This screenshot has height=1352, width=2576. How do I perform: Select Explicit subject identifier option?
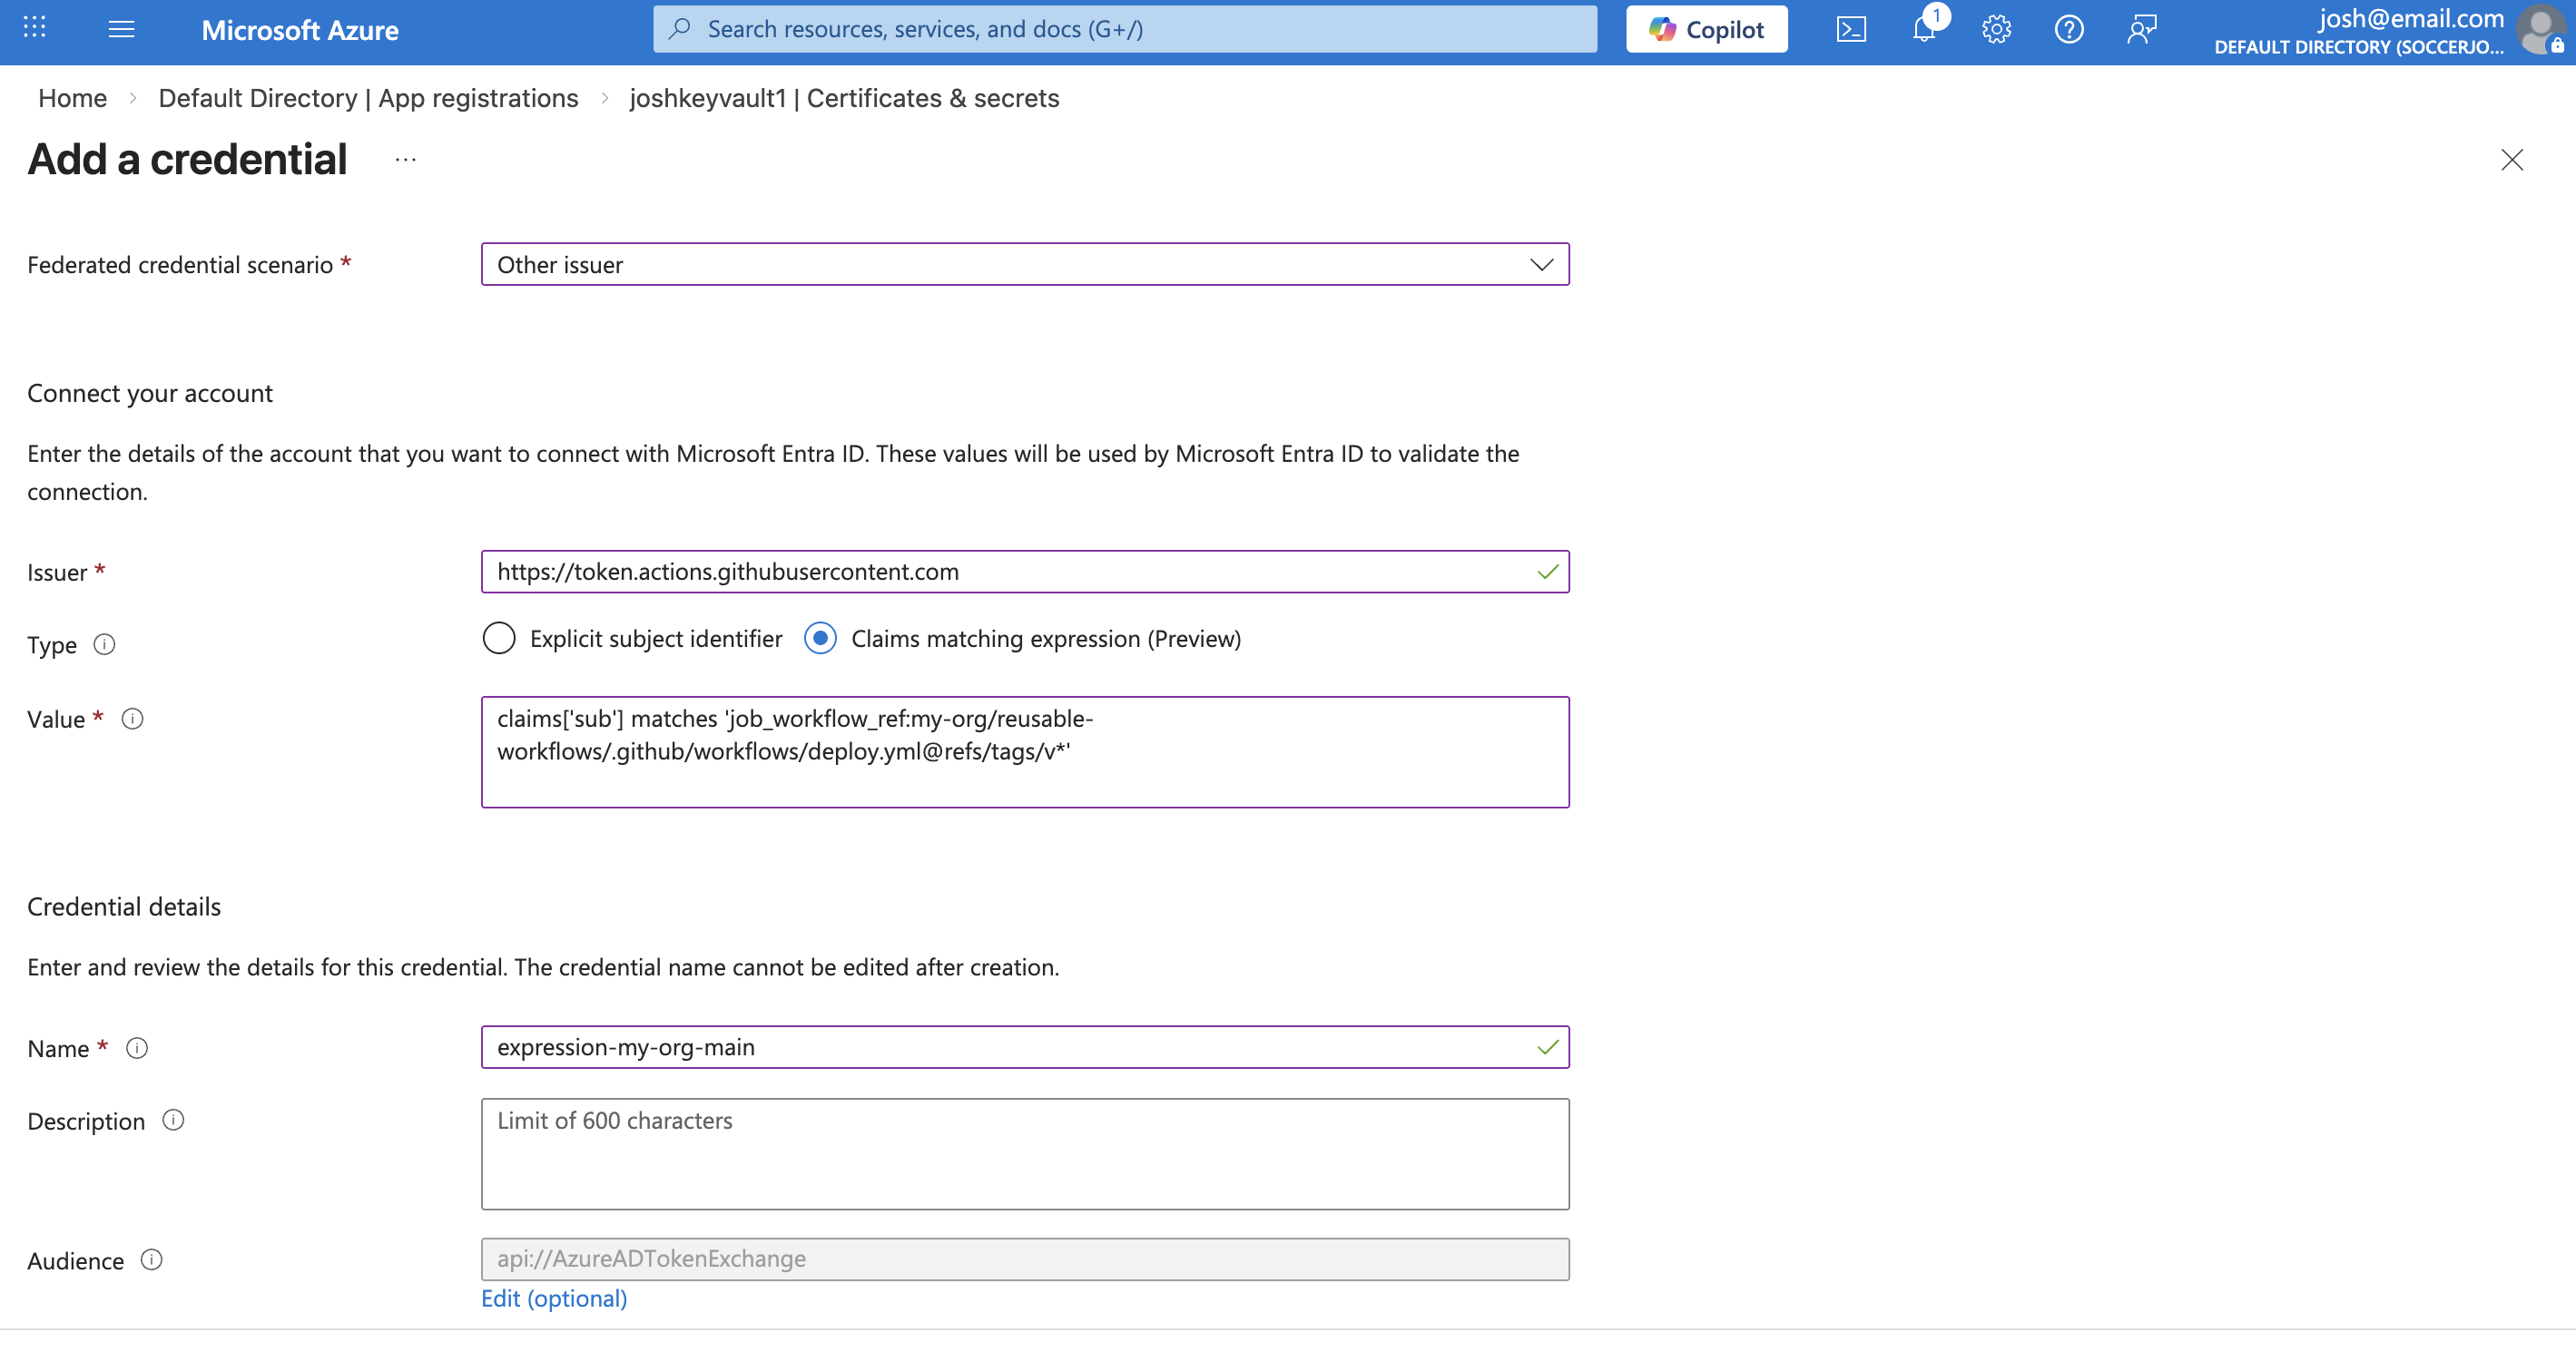(x=499, y=638)
